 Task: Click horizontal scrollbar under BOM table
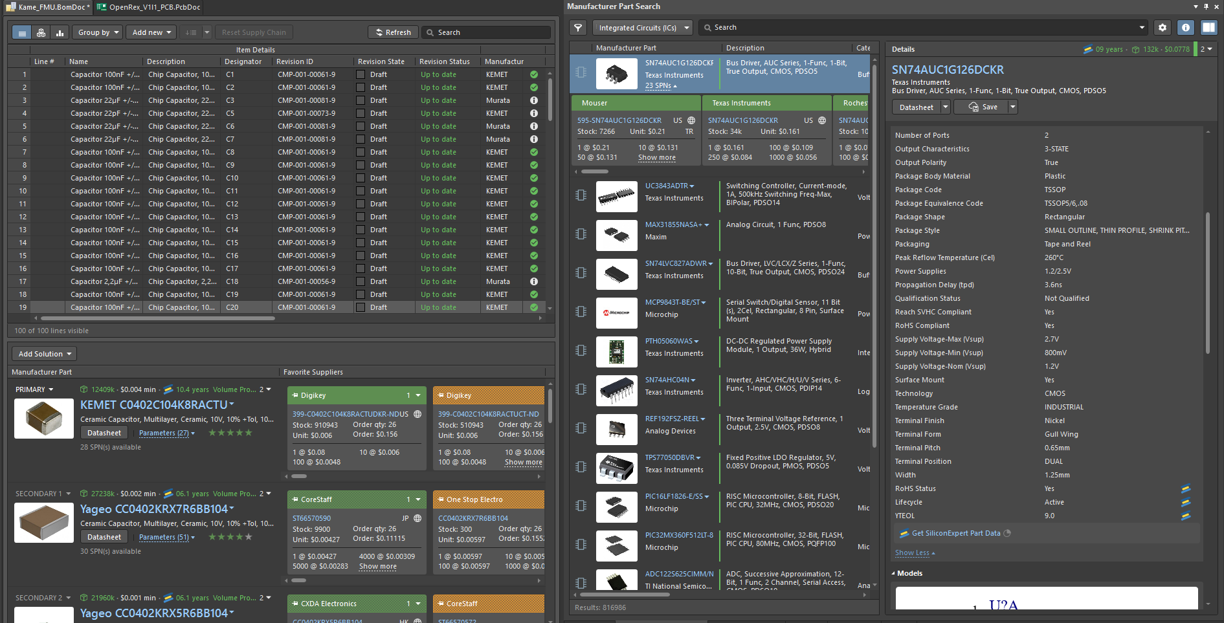158,318
